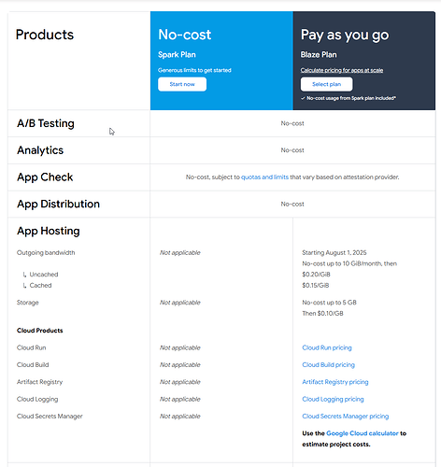Click the App Check product heading
Image resolution: width=441 pixels, height=467 pixels.
click(45, 177)
